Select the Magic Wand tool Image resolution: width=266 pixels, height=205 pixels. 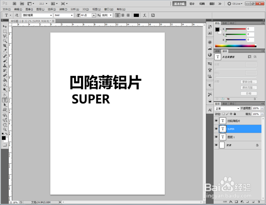coord(5,41)
